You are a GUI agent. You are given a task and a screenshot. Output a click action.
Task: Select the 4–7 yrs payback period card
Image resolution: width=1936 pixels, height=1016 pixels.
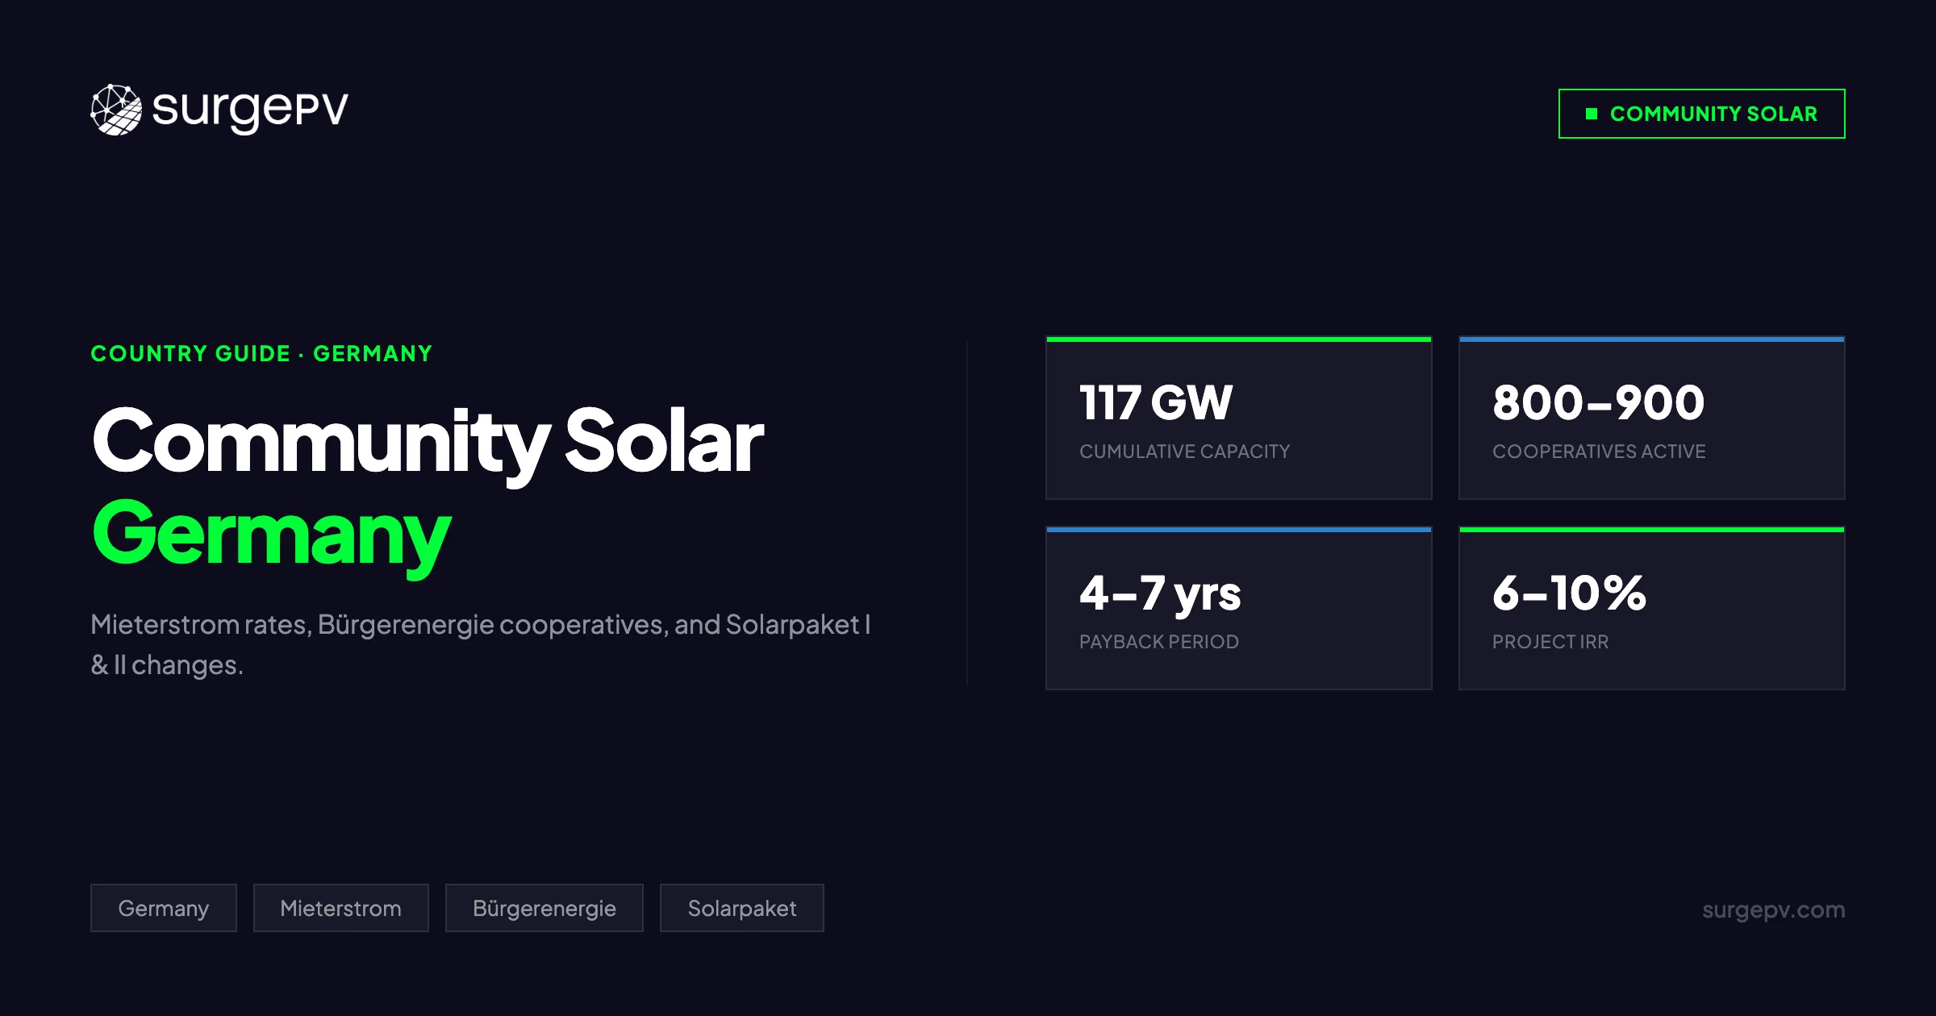coord(1238,610)
